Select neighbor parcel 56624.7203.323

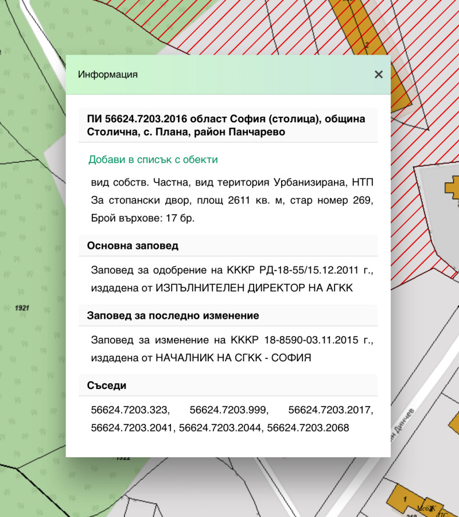pos(130,410)
